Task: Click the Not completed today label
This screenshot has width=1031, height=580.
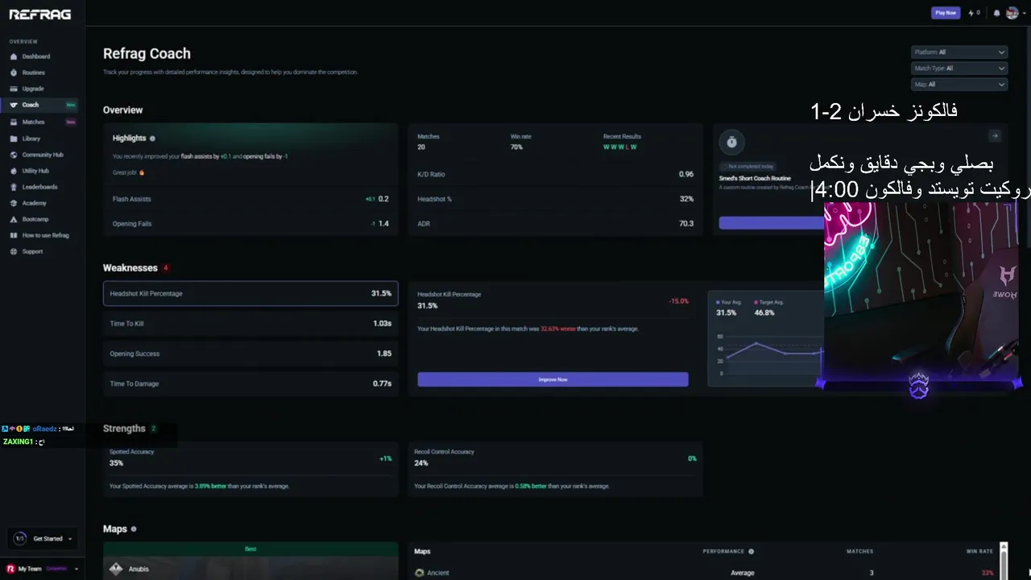Action: 747,167
